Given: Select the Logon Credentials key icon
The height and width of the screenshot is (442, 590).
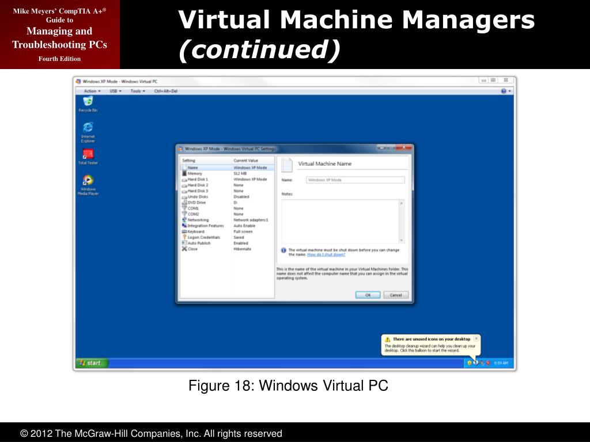Looking at the screenshot, I should tap(184, 237).
